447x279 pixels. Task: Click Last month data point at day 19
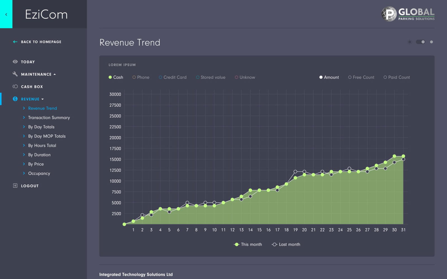(x=295, y=172)
